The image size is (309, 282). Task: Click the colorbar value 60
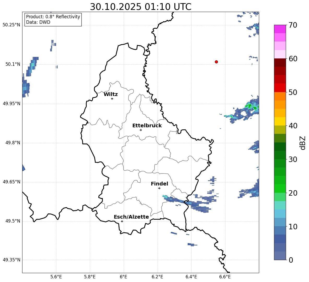293,59
